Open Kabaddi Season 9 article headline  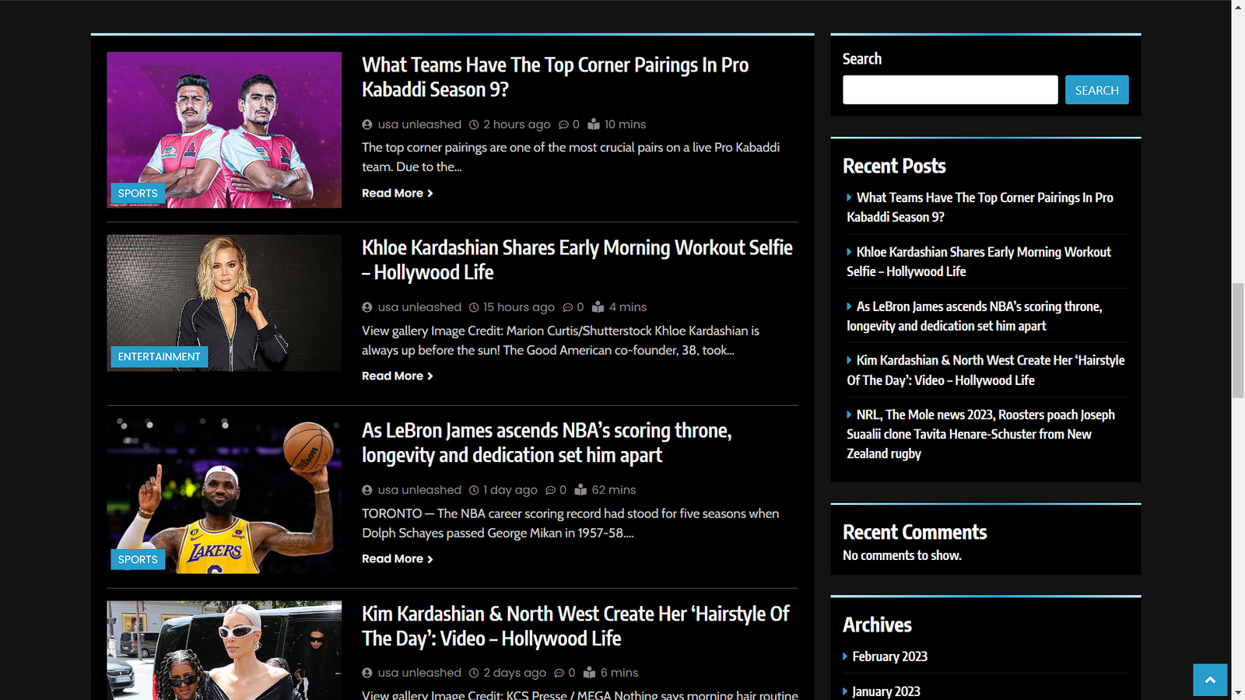coord(555,77)
